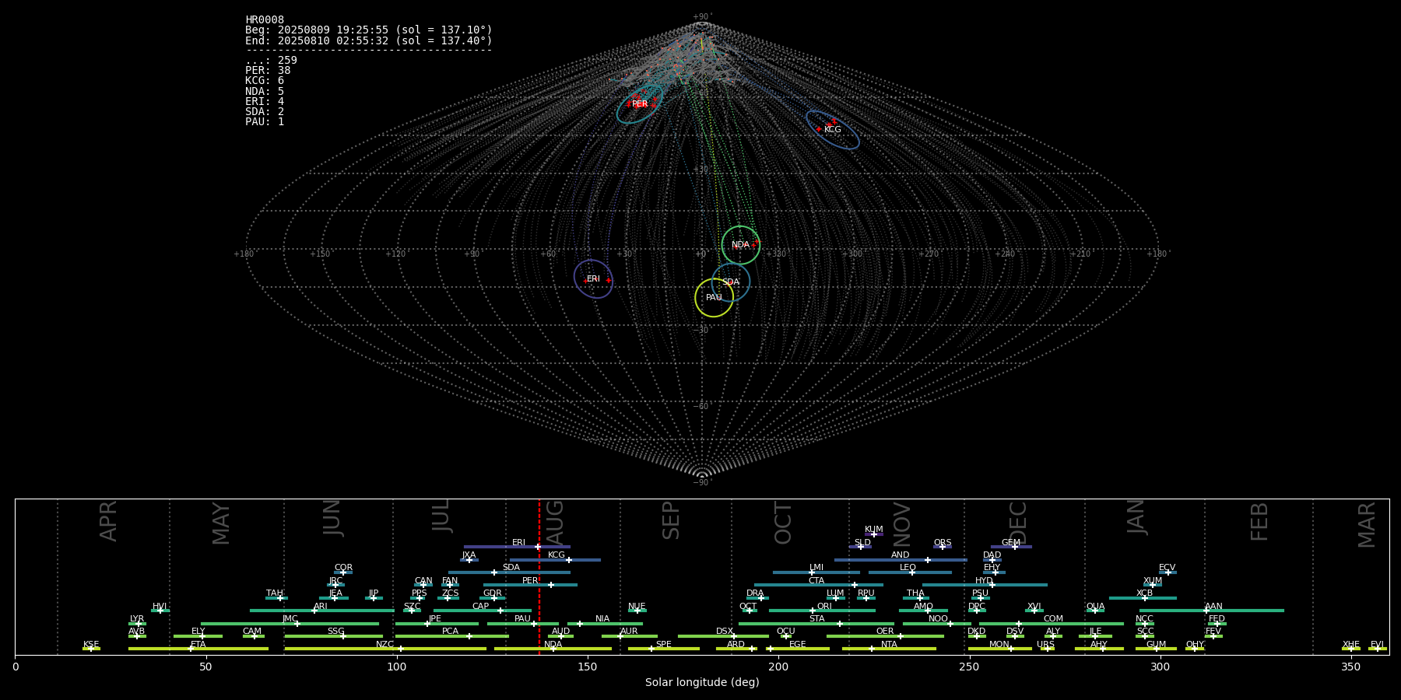Click the ECV shower label in timeline
The width and height of the screenshot is (1401, 700).
[x=1167, y=568]
